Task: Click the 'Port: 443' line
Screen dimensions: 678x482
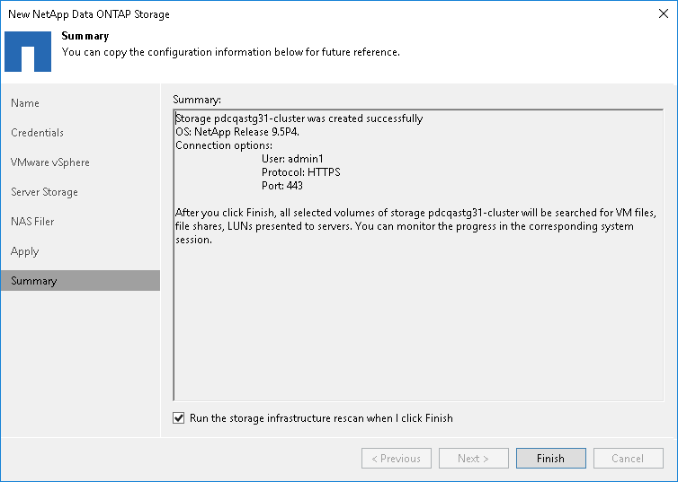Action: pyautogui.click(x=282, y=186)
